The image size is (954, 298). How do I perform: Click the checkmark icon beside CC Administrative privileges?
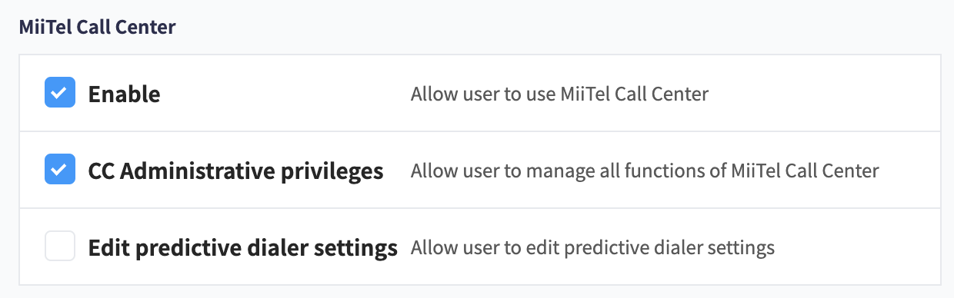tap(60, 170)
